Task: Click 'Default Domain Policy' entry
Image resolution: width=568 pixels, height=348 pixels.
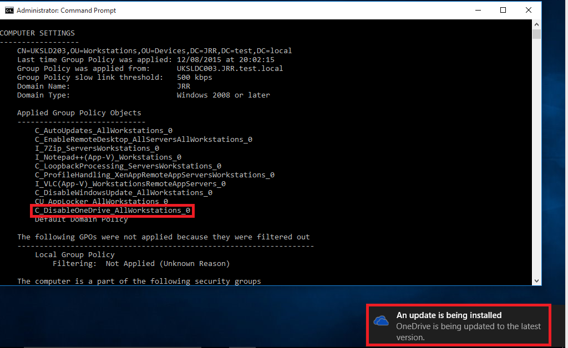Action: coord(82,219)
